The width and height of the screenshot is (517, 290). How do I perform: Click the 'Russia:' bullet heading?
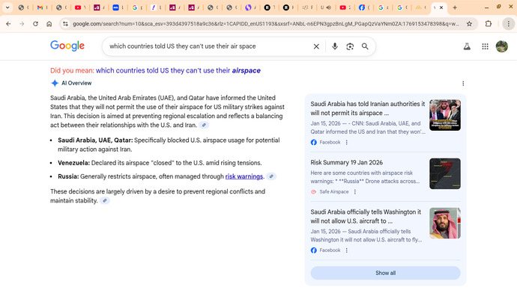click(68, 176)
